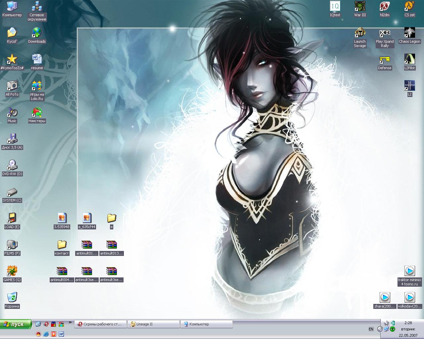Open the FILMS (F) drive
Viewport: 424px width, 339px height.
12,247
